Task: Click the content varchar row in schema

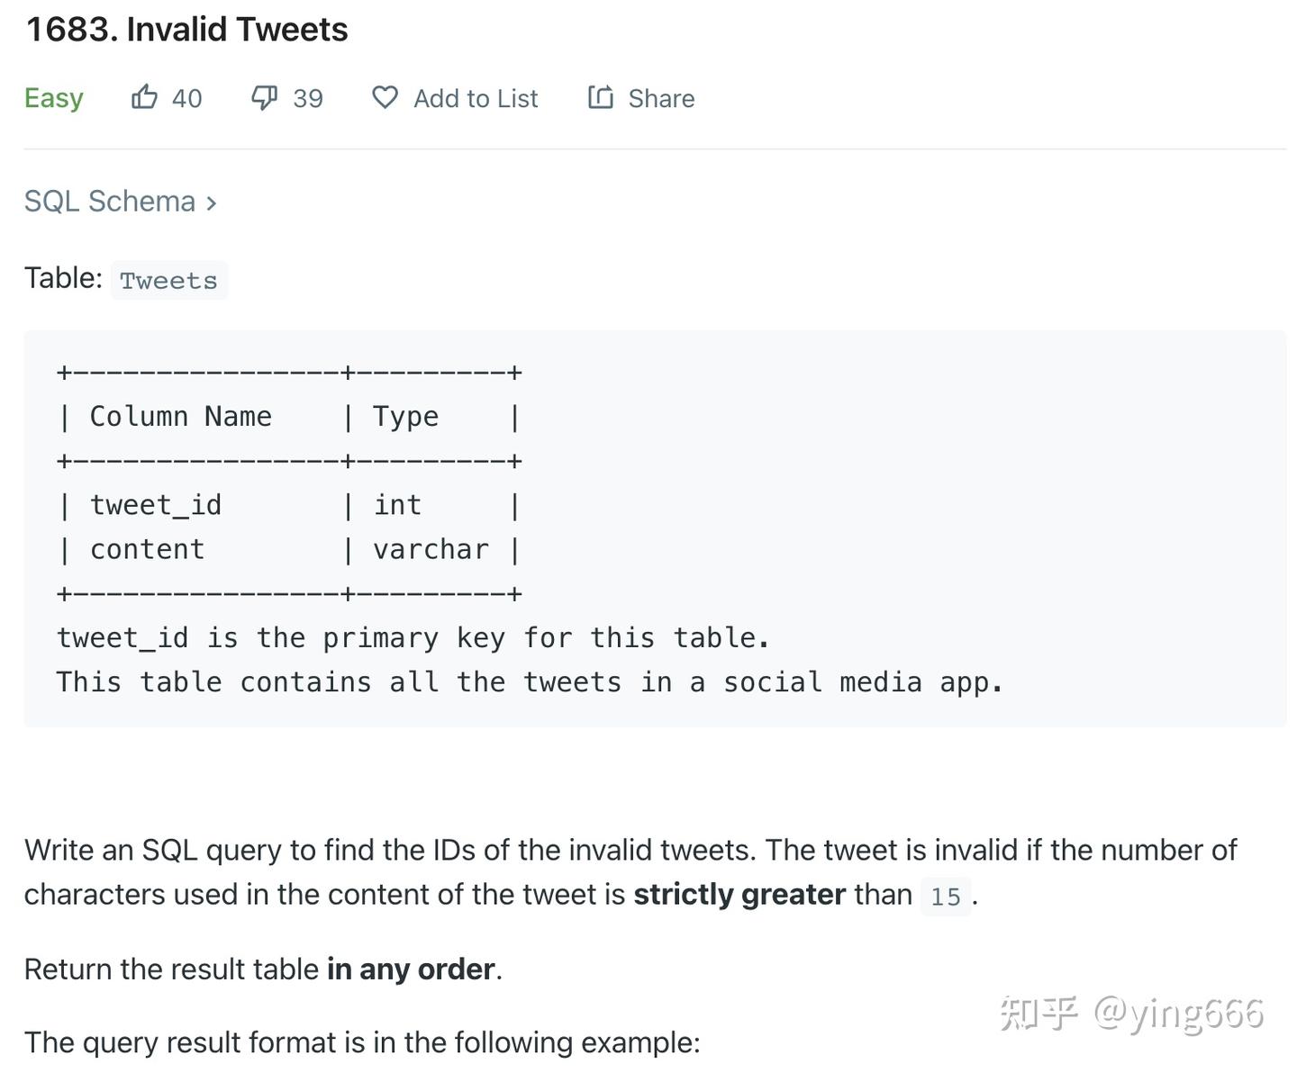Action: pos(288,549)
